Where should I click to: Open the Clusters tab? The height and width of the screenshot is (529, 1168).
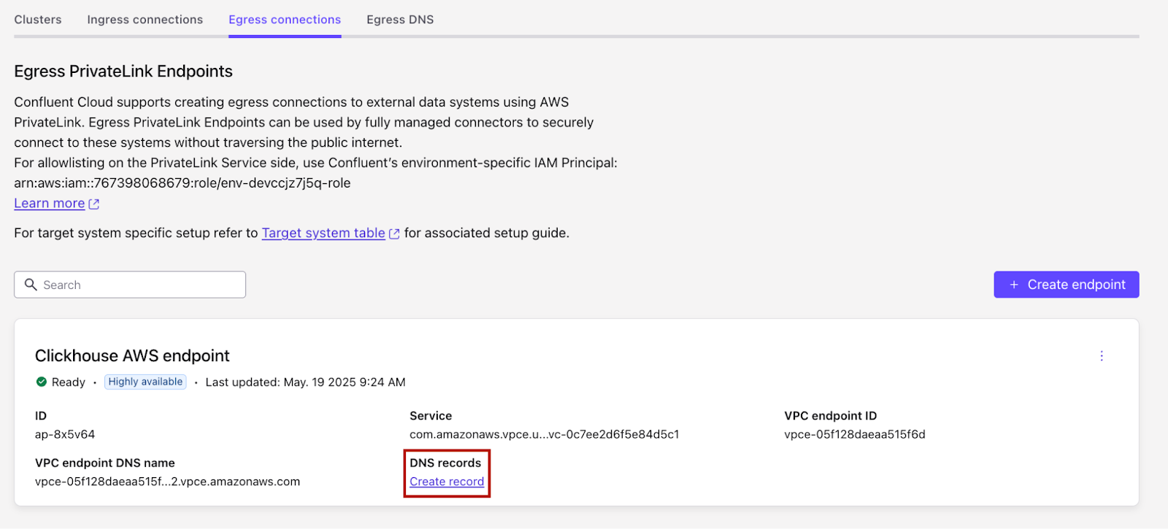(38, 20)
